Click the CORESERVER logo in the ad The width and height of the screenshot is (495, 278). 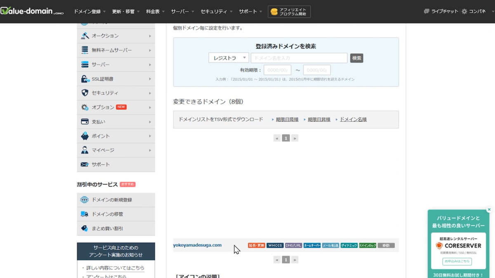click(459, 245)
